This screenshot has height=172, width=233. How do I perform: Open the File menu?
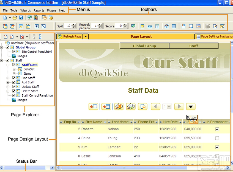(5, 10)
